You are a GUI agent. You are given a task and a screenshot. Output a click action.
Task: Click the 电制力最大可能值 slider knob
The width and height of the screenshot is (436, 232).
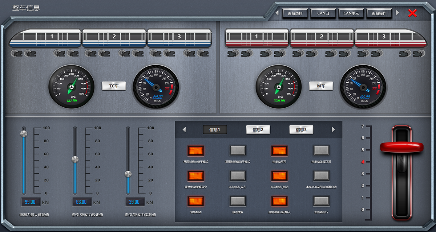(x=24, y=133)
